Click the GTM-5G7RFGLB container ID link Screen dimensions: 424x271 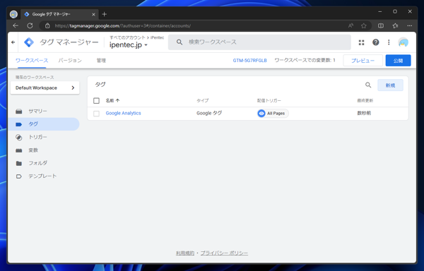[250, 61]
